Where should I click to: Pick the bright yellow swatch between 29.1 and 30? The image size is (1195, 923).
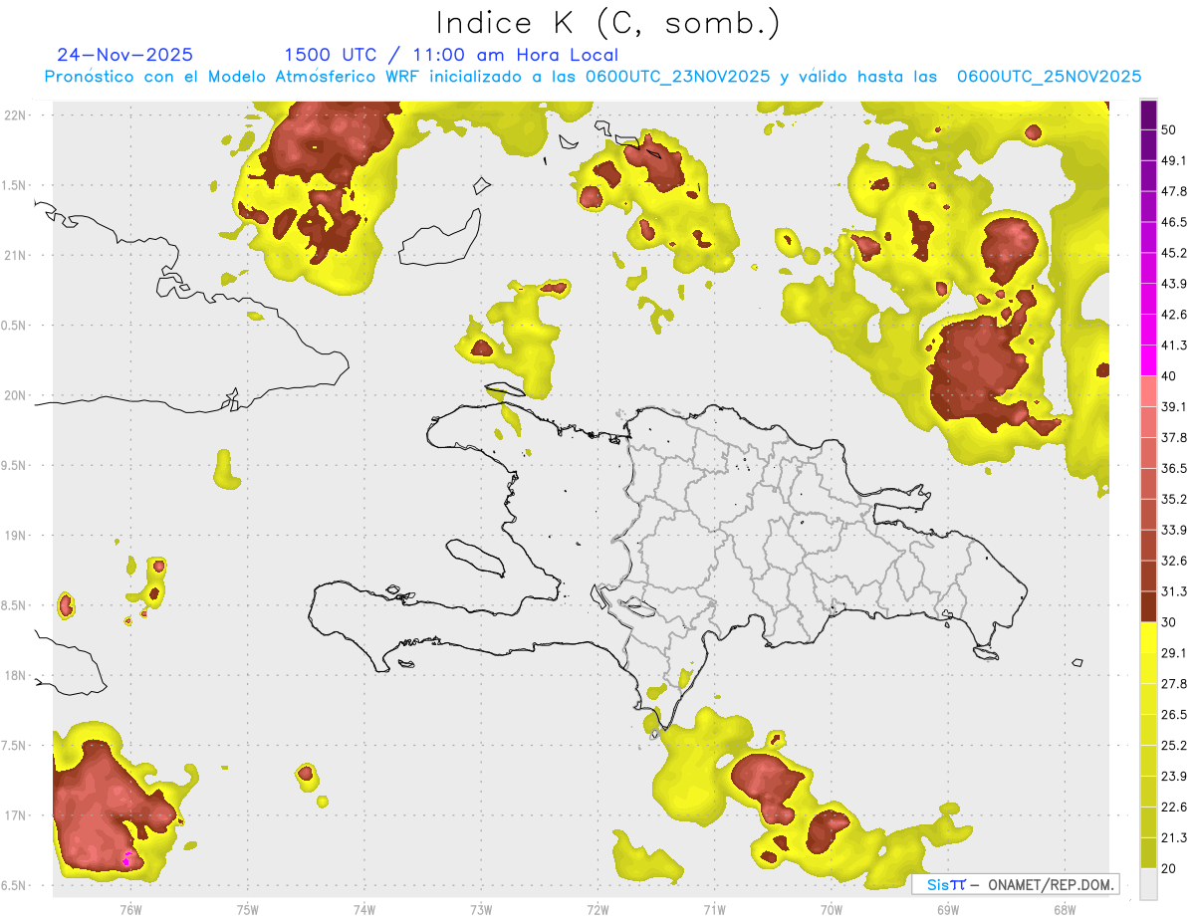pos(1149,637)
